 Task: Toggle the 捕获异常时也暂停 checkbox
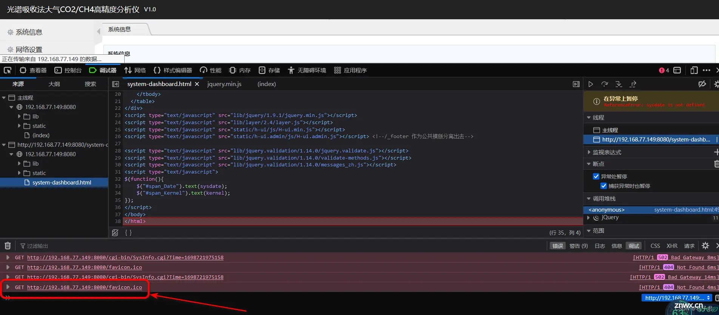603,186
